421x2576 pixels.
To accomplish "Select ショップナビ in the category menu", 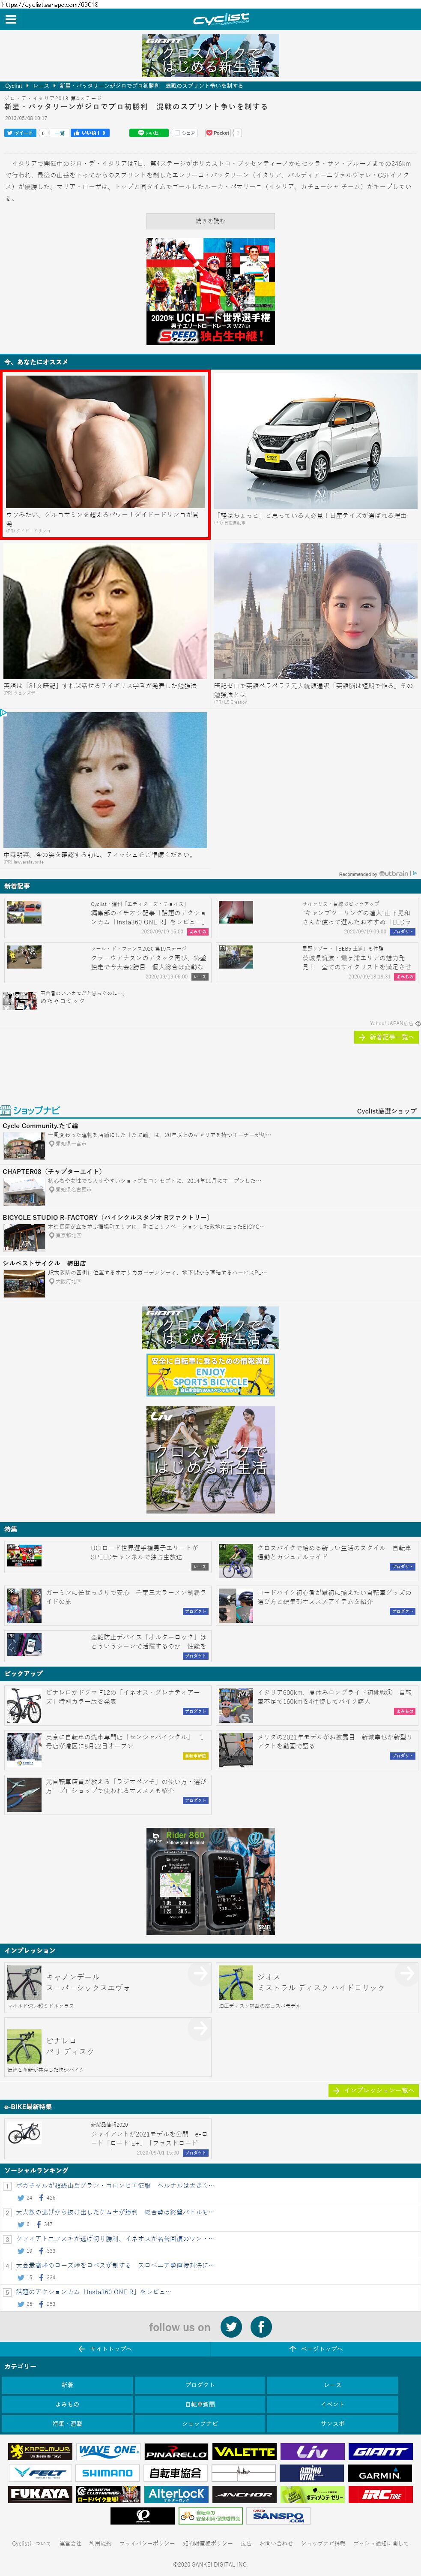I will pyautogui.click(x=199, y=2423).
